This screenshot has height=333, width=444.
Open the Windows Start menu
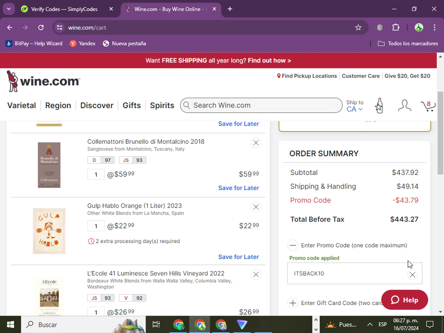point(10,325)
